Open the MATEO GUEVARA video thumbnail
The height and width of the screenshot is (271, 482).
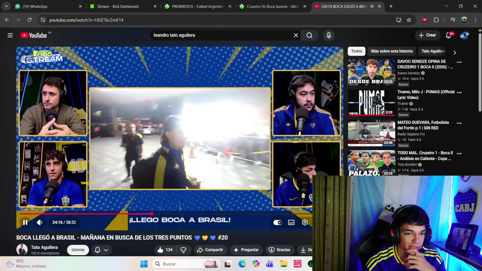(x=371, y=132)
